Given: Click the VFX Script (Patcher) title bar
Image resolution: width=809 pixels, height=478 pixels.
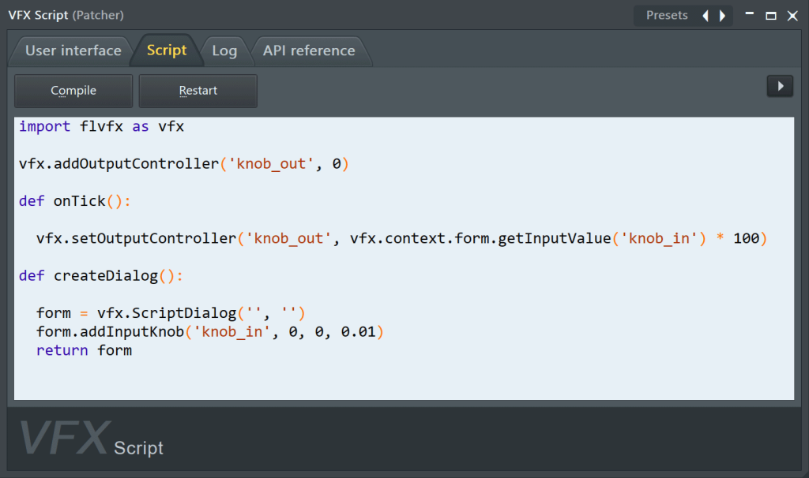Looking at the screenshot, I should tap(316, 15).
